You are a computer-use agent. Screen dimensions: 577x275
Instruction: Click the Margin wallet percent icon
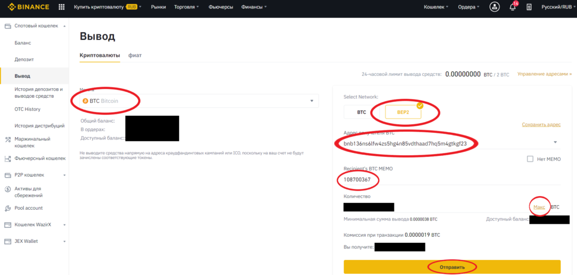click(7, 139)
